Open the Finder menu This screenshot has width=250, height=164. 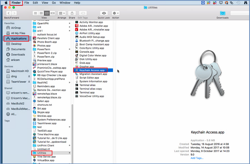(16, 3)
